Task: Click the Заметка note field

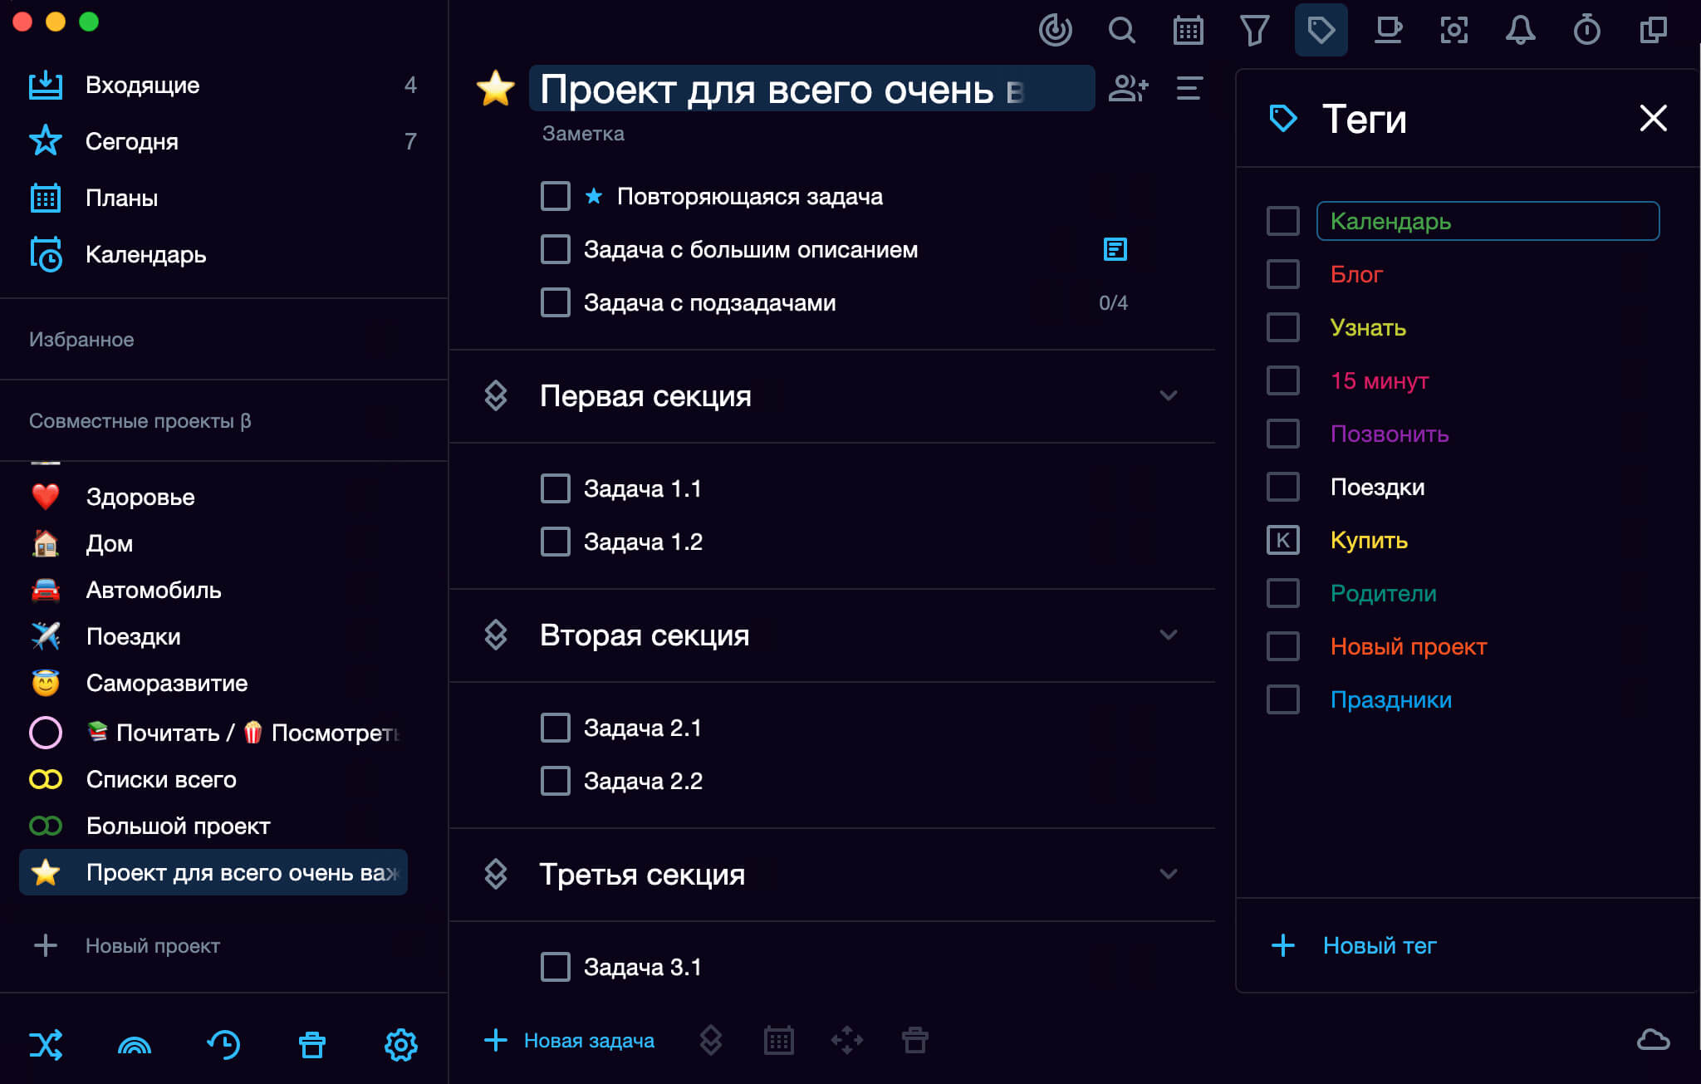Action: tap(583, 134)
